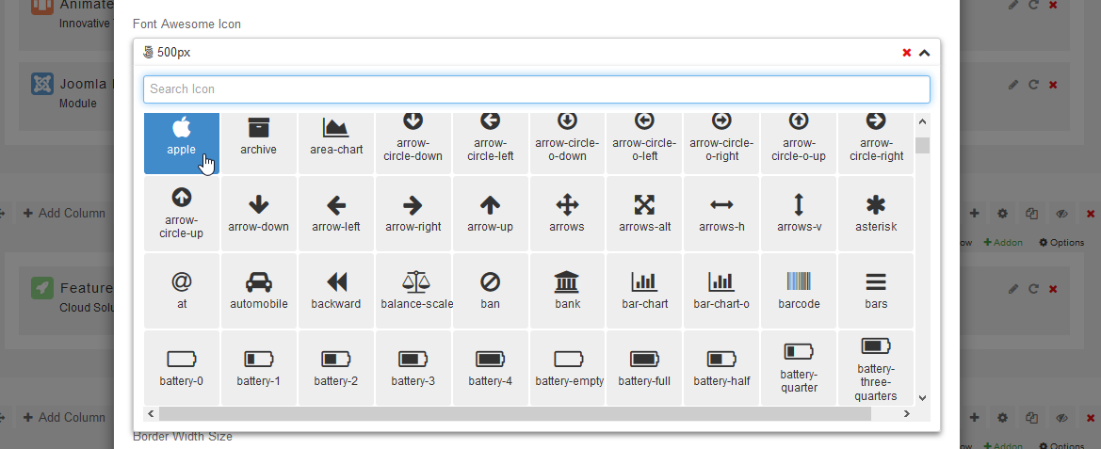Select the arrows-alt expand icon
Viewport: 1101px width, 449px height.
click(x=644, y=214)
